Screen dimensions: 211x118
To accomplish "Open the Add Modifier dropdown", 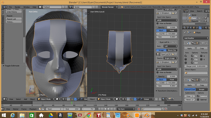I will click(x=196, y=38).
